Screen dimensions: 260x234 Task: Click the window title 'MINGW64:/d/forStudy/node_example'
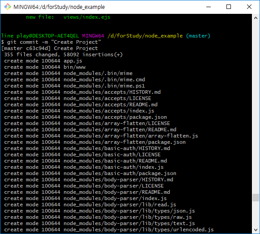(59, 7)
